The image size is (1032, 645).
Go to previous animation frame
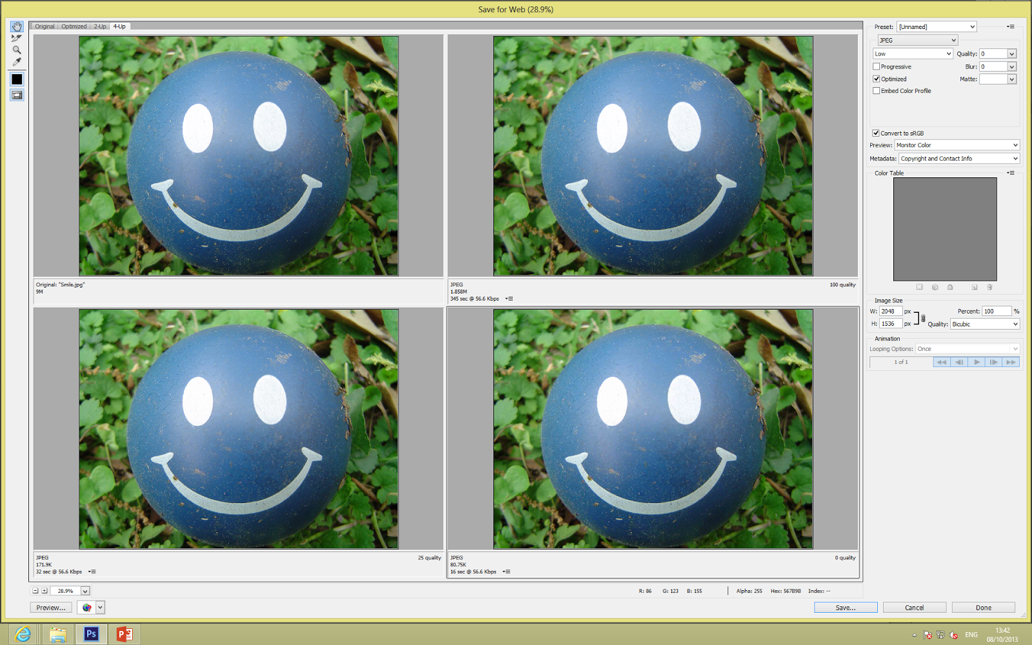959,362
